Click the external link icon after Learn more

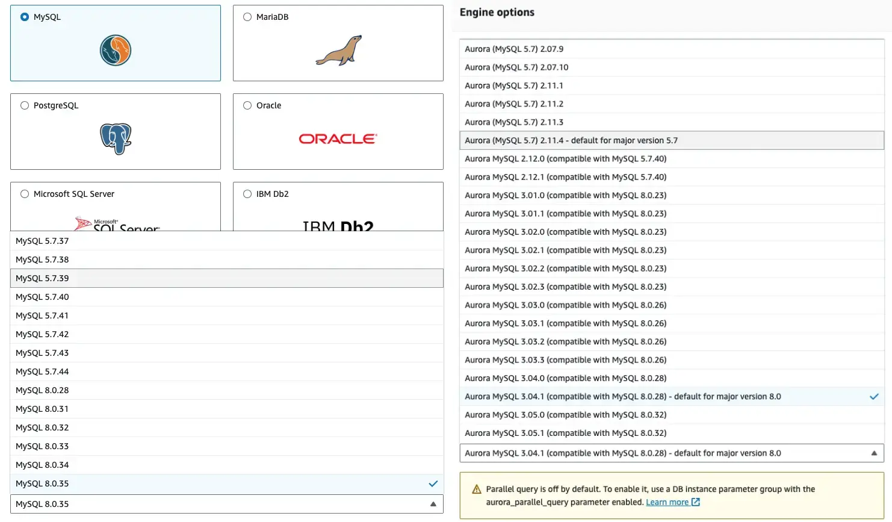695,502
